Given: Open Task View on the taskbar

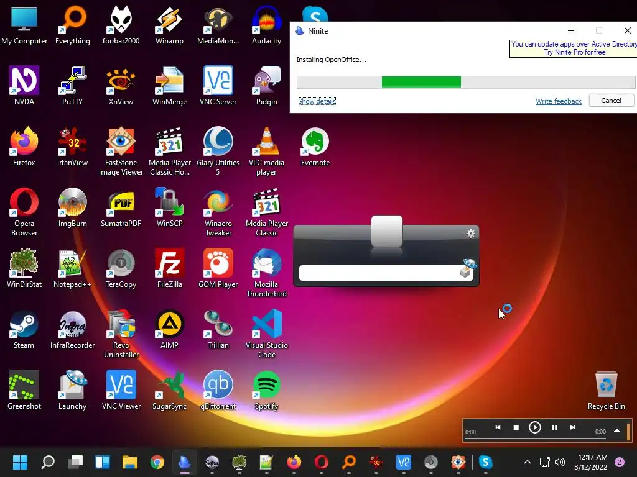Looking at the screenshot, I should tap(75, 461).
